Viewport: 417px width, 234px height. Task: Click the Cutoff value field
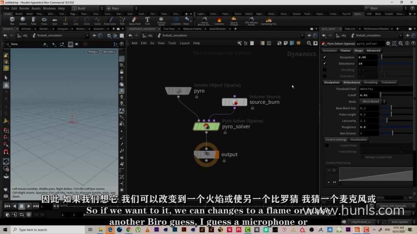coord(368,95)
